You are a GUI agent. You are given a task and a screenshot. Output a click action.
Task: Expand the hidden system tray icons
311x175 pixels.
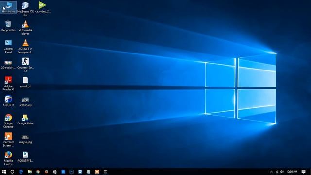coord(271,172)
